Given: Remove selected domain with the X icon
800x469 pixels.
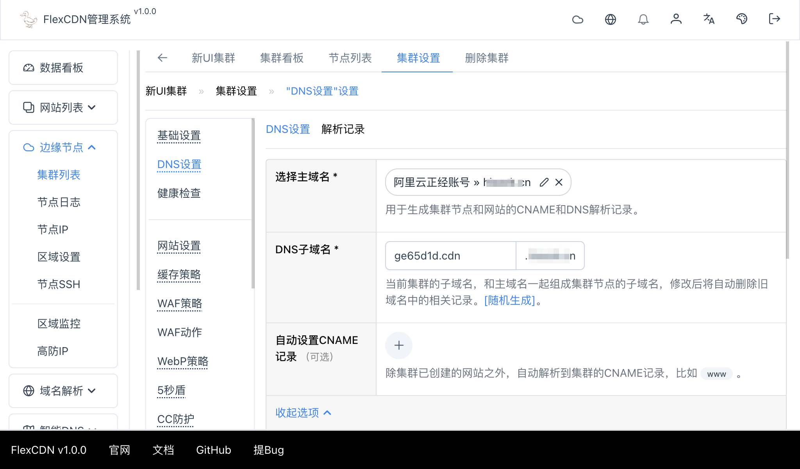Looking at the screenshot, I should click(559, 182).
